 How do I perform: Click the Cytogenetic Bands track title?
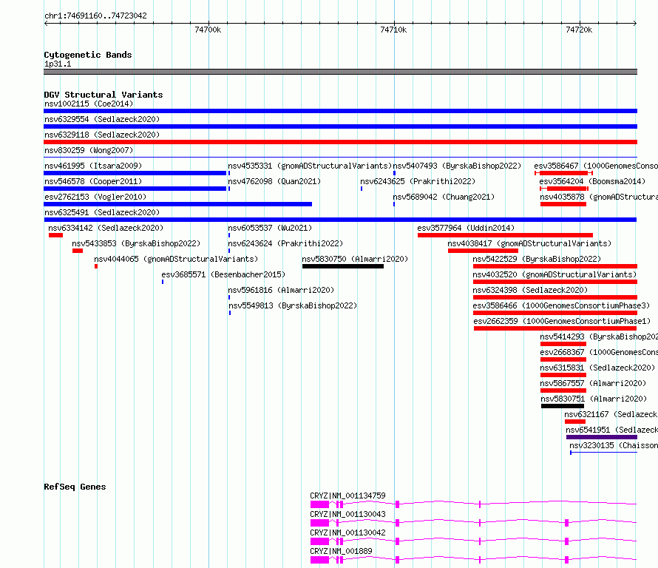coord(88,55)
